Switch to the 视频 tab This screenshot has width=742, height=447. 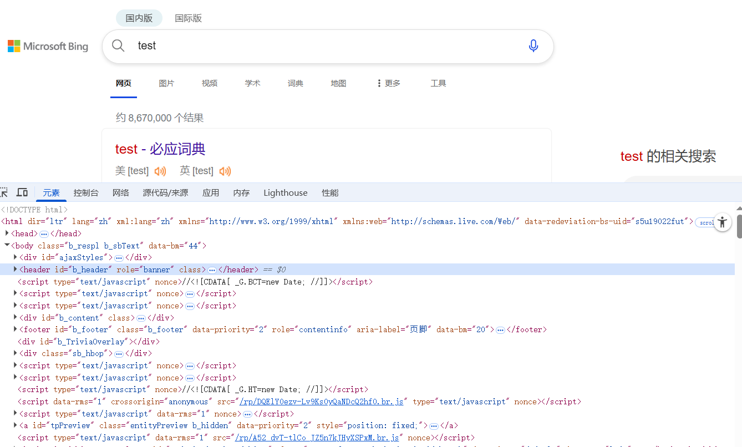(210, 83)
